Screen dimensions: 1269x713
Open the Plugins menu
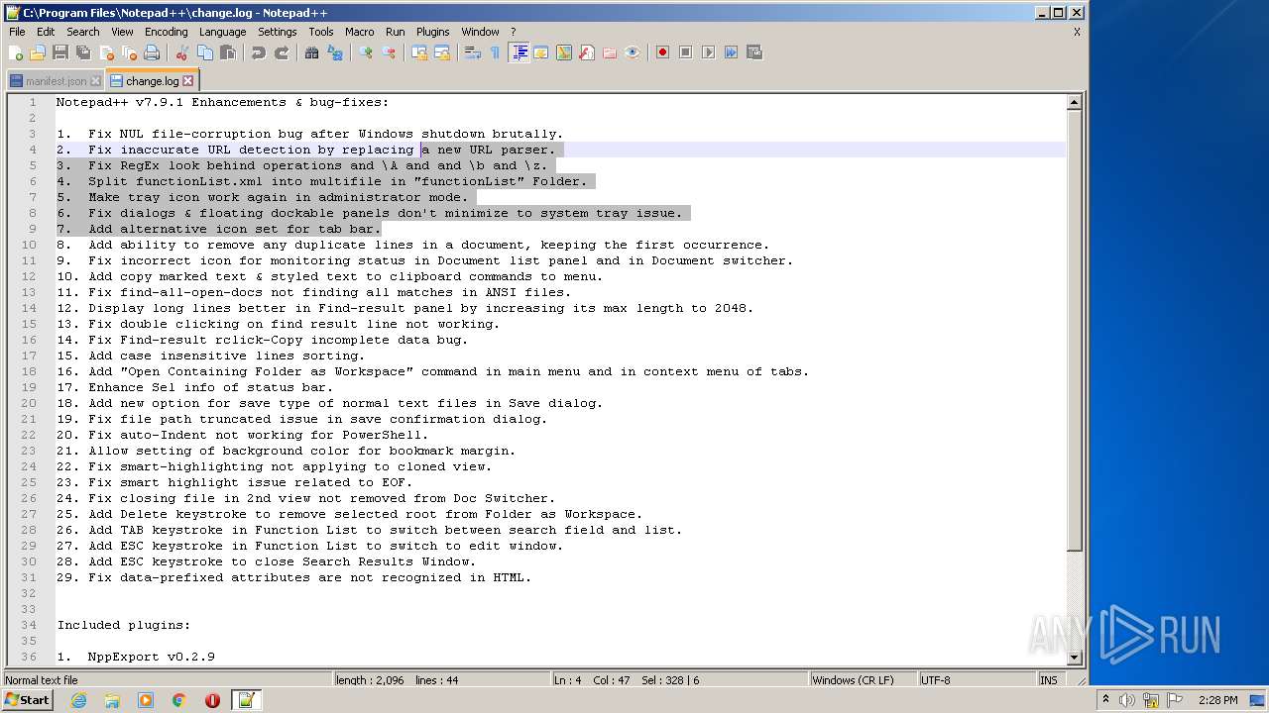[x=432, y=32]
